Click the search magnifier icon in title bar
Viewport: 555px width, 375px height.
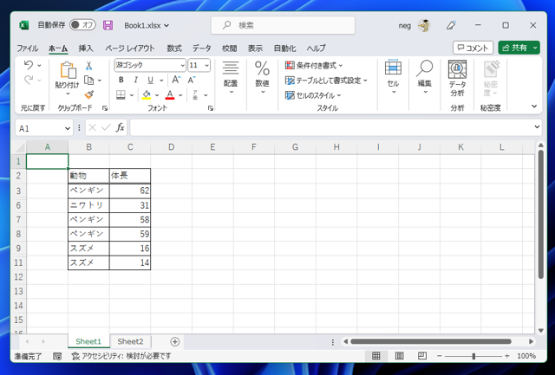(x=227, y=25)
